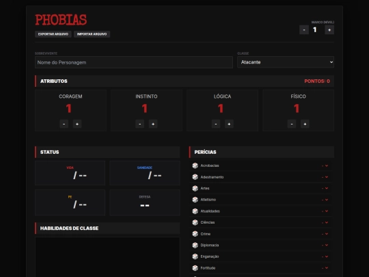Open the Diplomacia skill level dropdown
The height and width of the screenshot is (277, 369).
[325, 246]
